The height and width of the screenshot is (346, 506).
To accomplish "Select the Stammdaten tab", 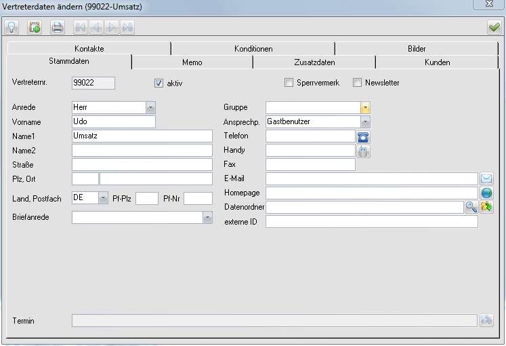I will [68, 61].
